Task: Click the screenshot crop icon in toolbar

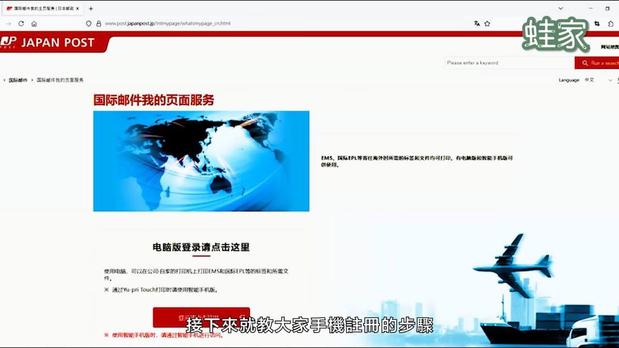Action: tap(597, 24)
